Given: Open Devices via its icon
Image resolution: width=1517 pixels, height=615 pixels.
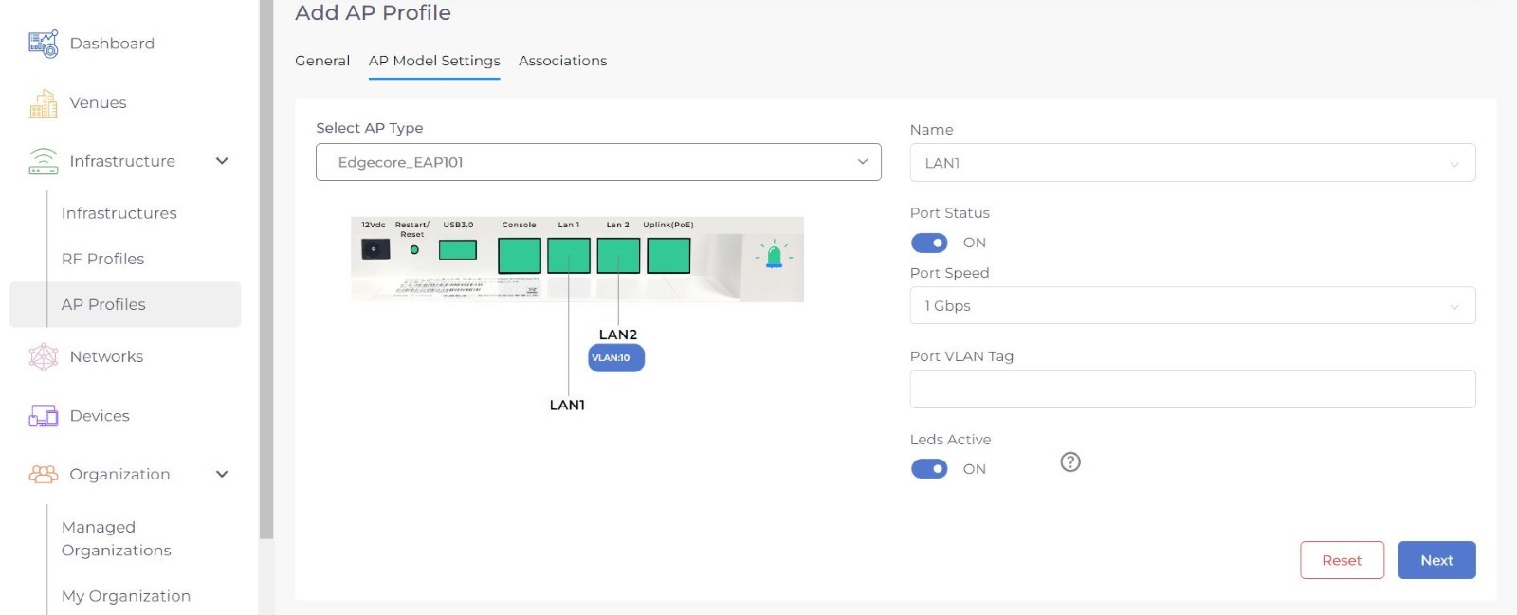Looking at the screenshot, I should click(x=44, y=416).
